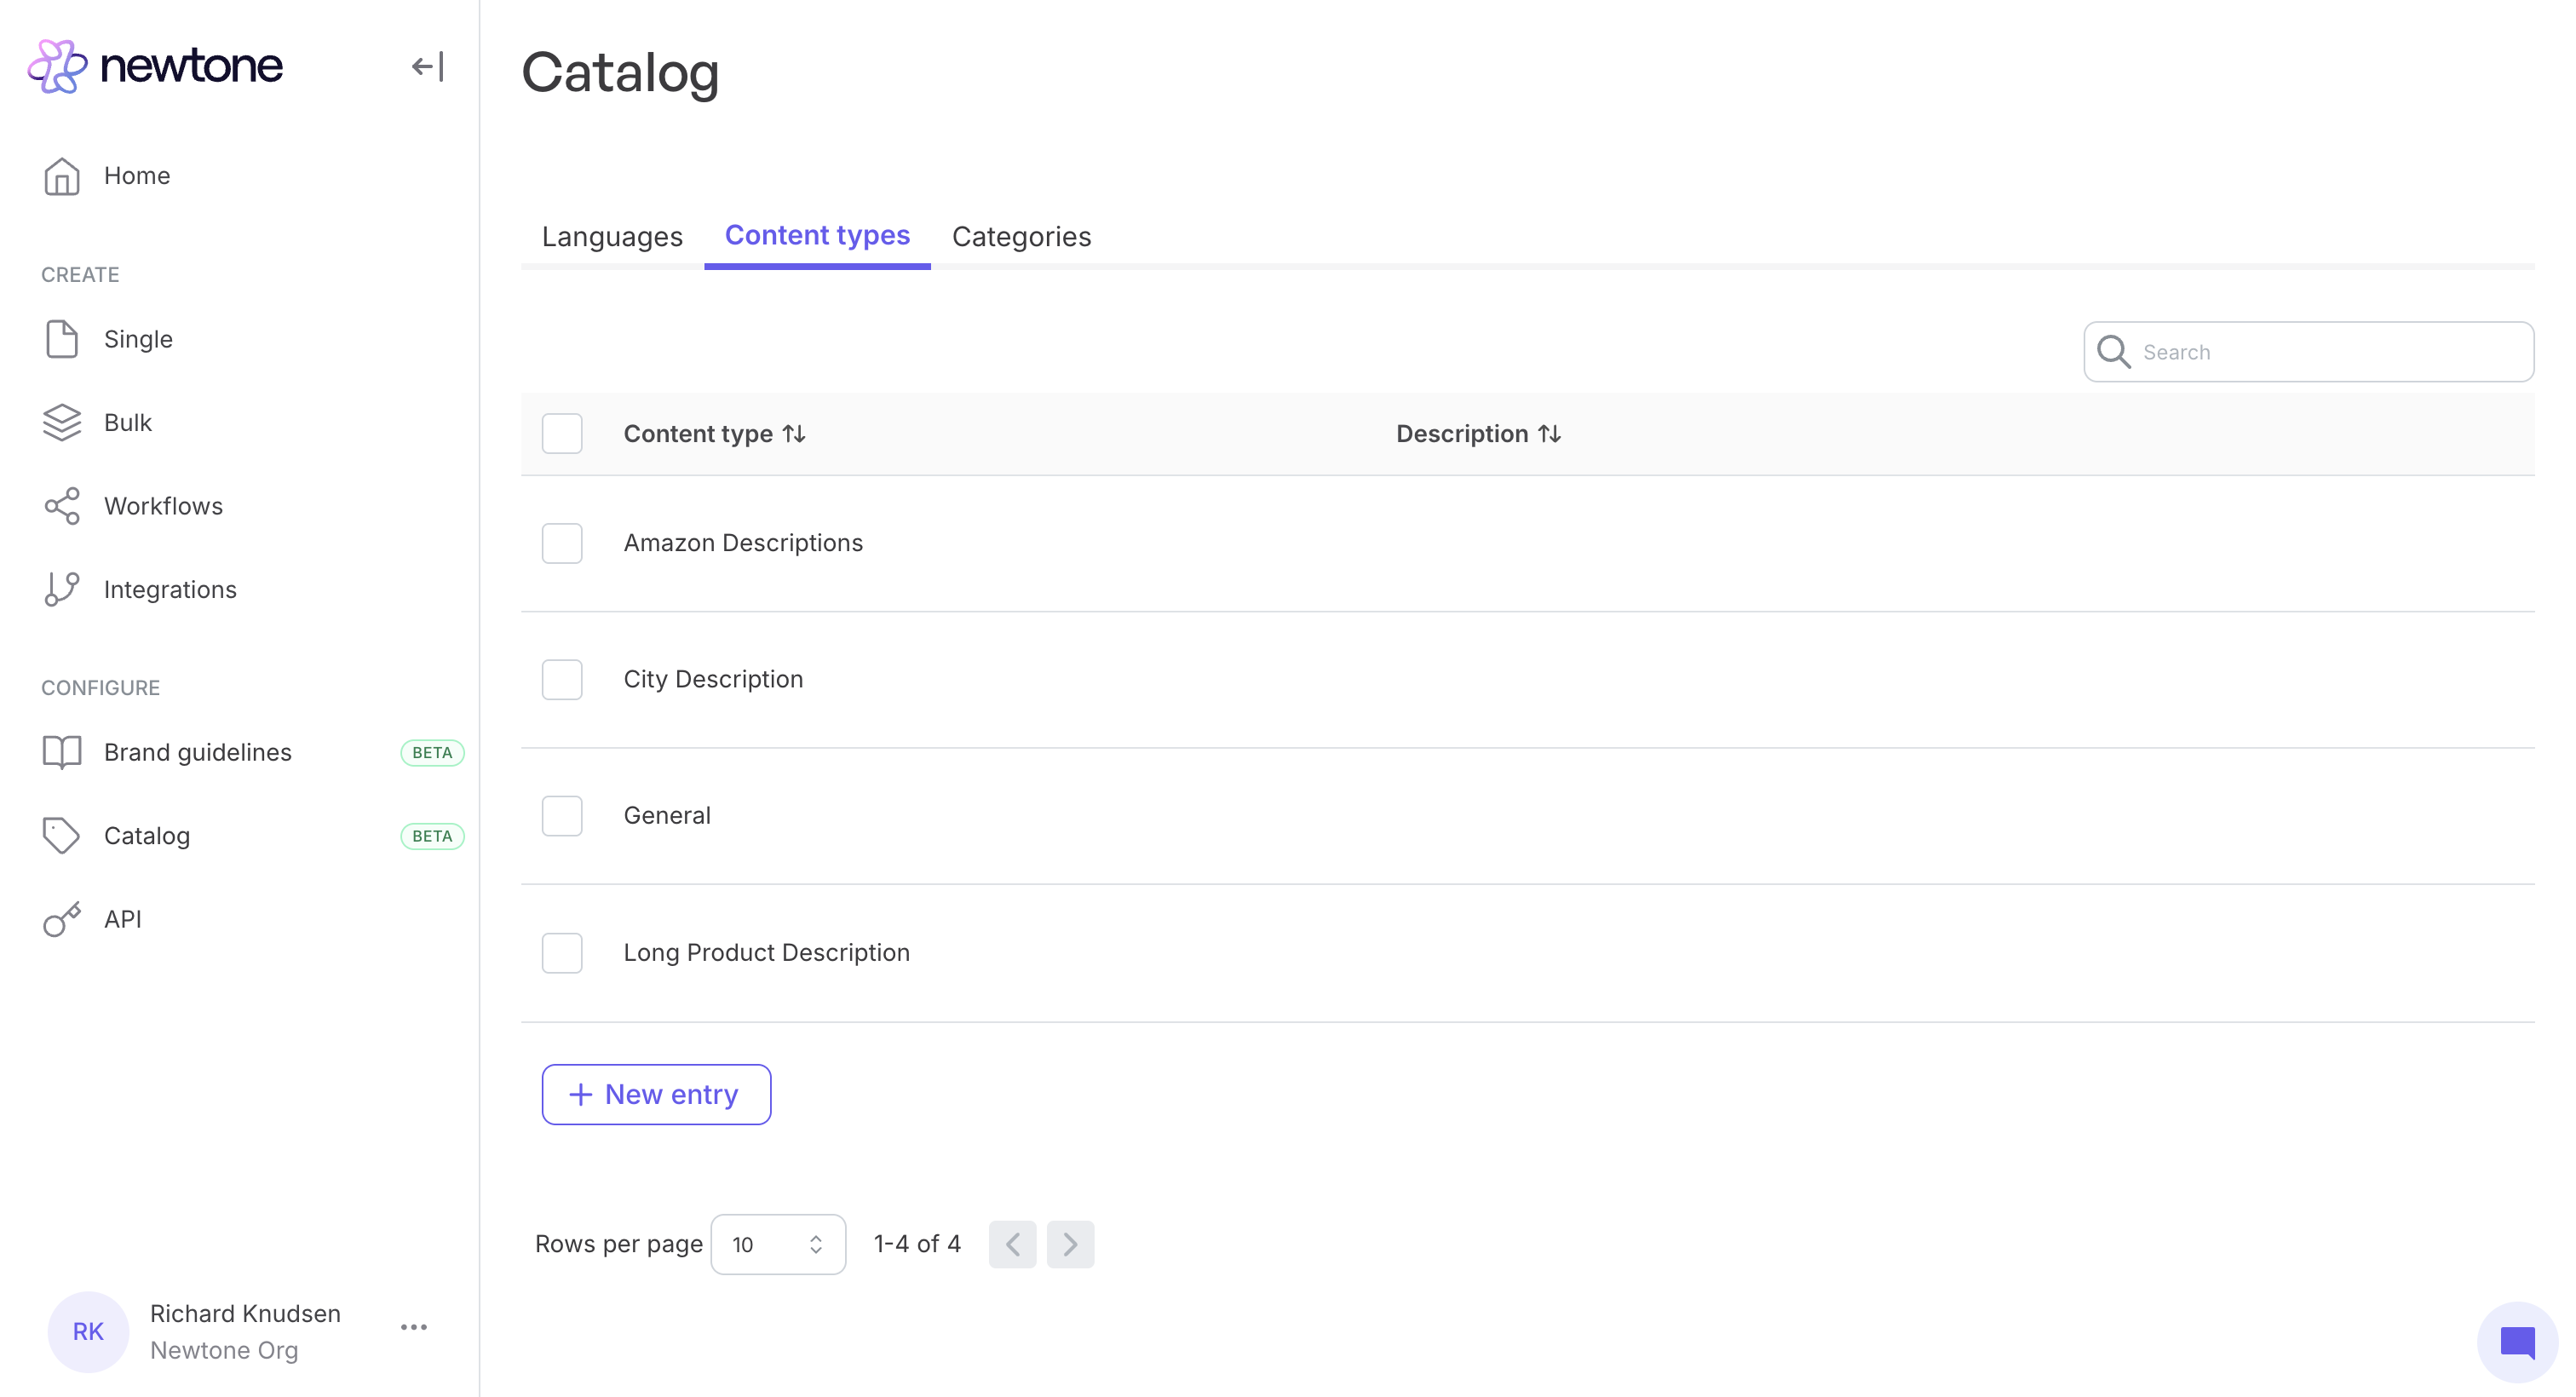
Task: Open Integrations via the branch icon
Action: pos(62,589)
